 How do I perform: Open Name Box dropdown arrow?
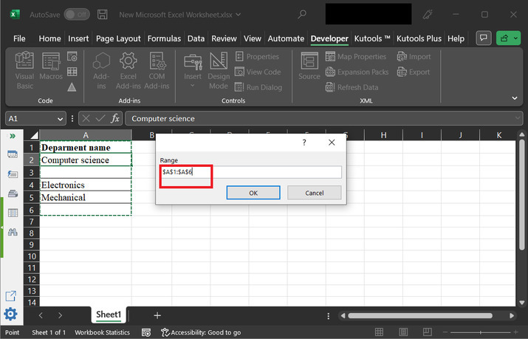pyautogui.click(x=60, y=119)
